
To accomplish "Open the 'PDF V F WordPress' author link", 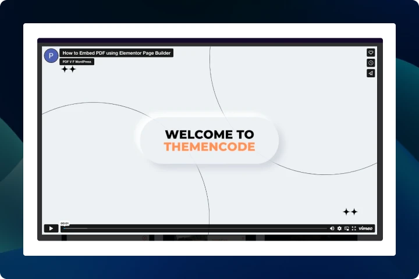I will click(77, 62).
